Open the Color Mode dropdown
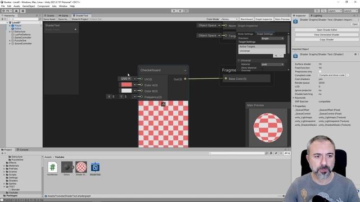Screen dimensions: 360x202 [x=229, y=19]
